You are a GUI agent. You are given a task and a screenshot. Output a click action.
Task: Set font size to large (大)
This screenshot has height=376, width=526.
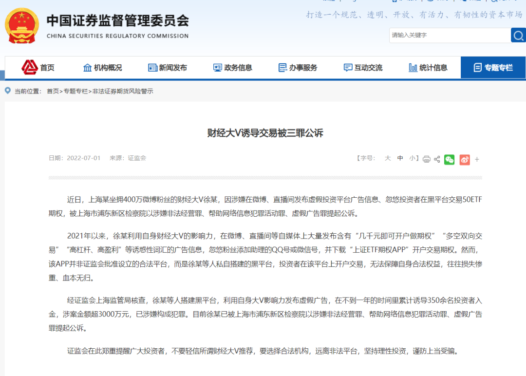point(388,158)
